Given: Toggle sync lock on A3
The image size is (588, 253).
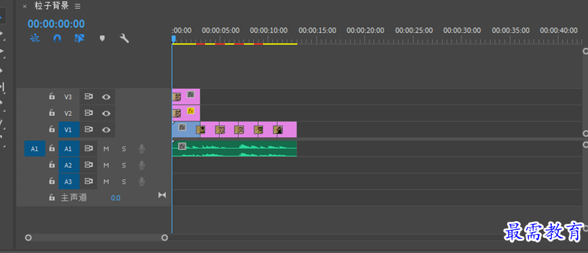Looking at the screenshot, I should [88, 181].
